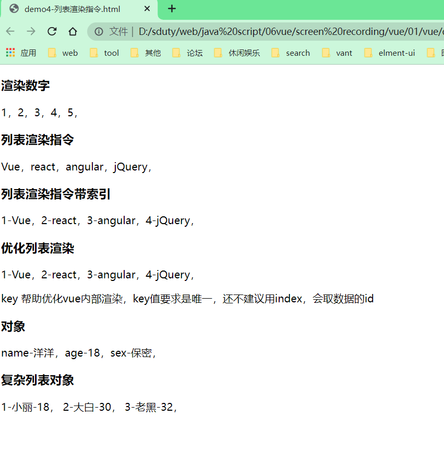Open the vant bookmark folder
This screenshot has height=454, width=444.
[337, 53]
